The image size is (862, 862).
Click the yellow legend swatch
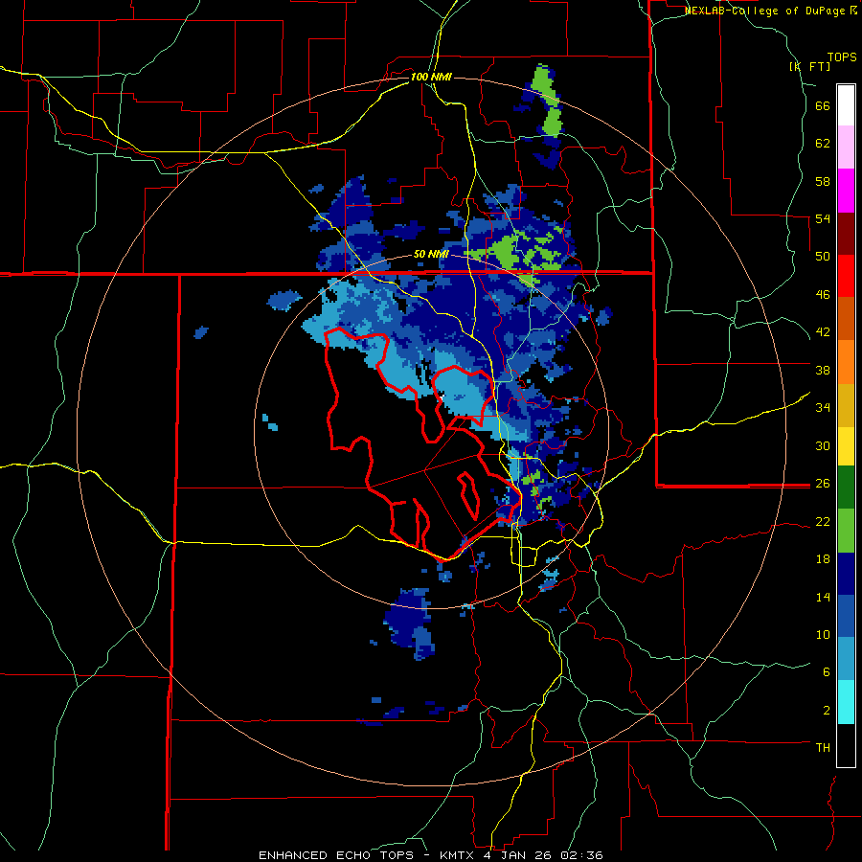[846, 446]
